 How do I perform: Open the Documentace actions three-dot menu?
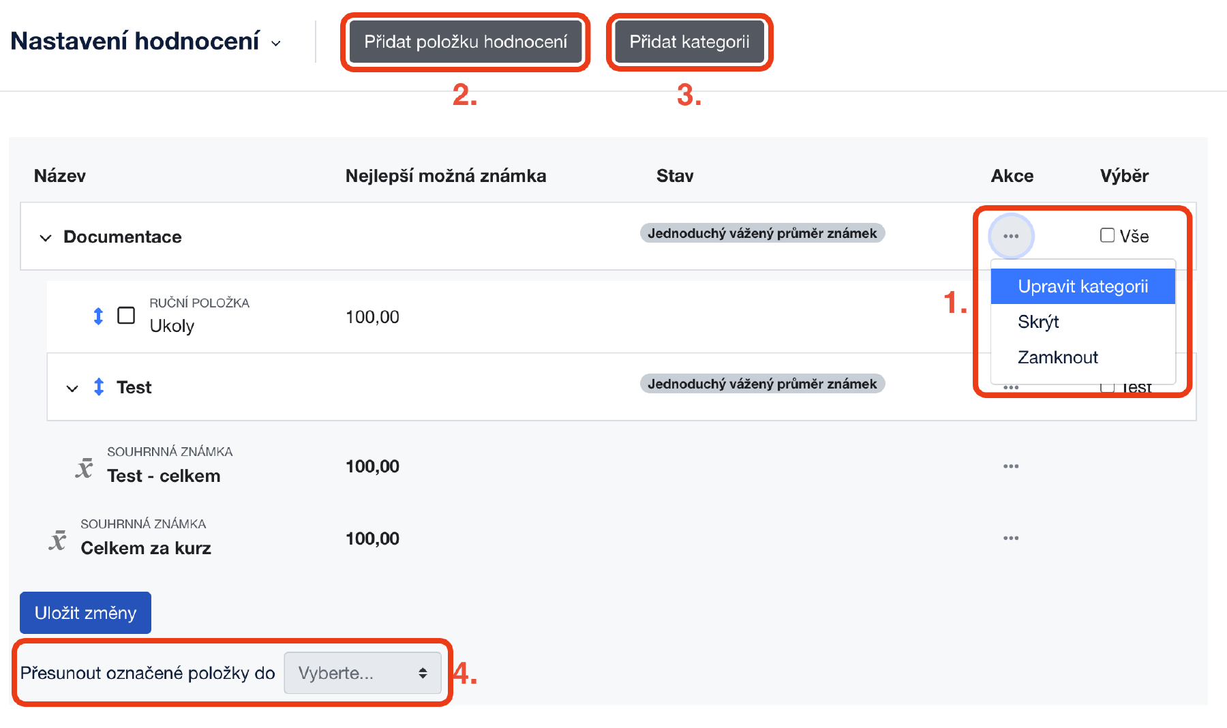click(1011, 236)
